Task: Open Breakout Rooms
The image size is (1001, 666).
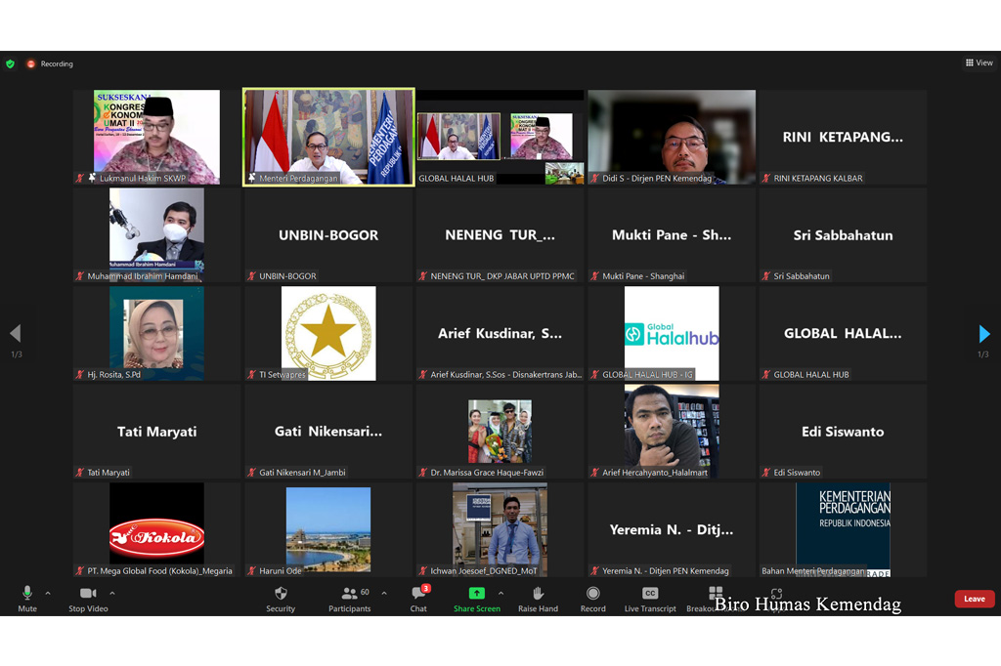Action: [x=715, y=596]
